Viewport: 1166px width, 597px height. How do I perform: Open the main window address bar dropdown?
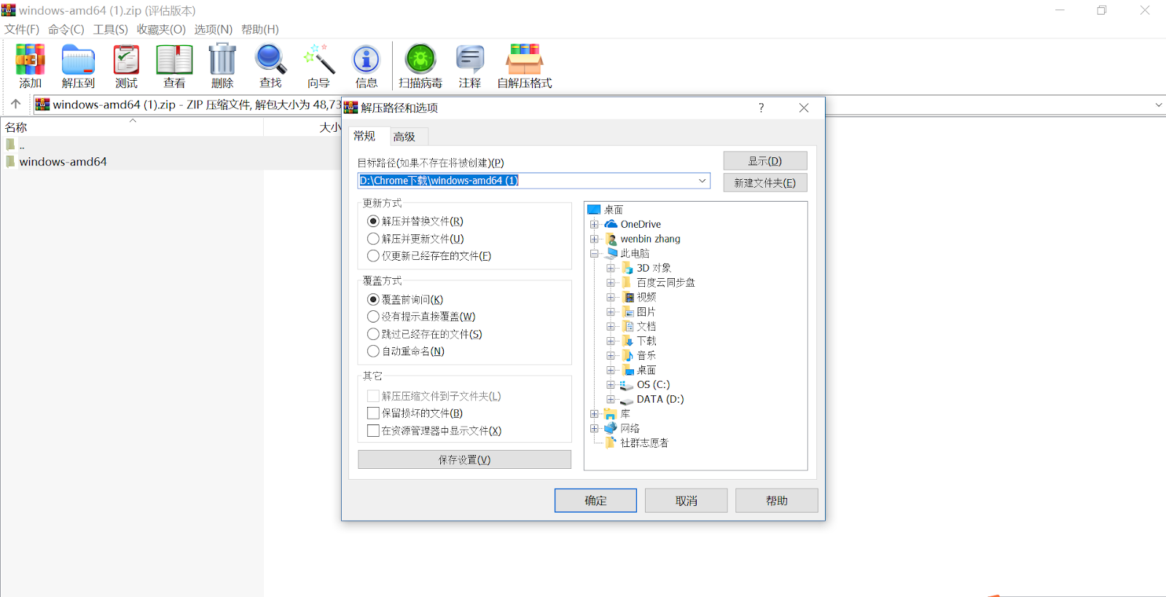coord(1159,105)
